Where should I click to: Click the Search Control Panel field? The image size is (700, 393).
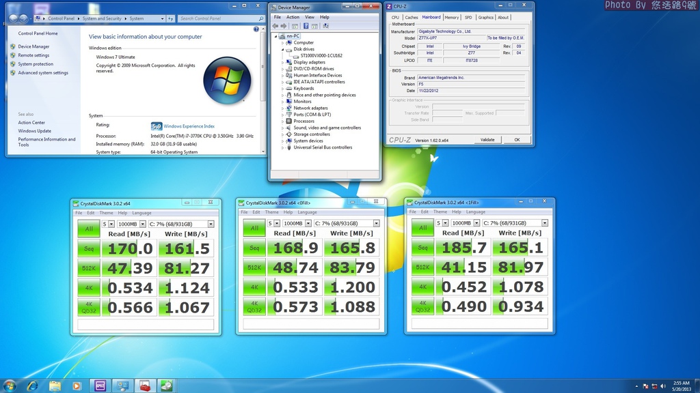[221, 18]
